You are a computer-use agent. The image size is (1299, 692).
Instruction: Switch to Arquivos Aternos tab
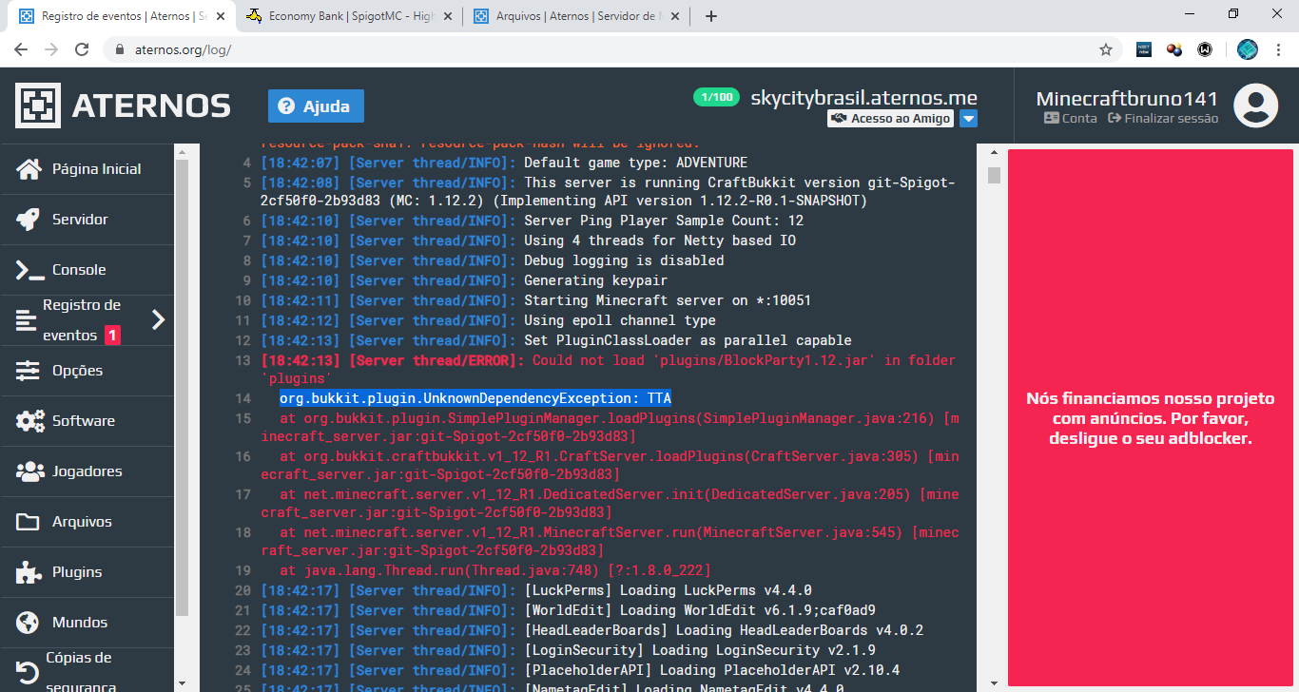tap(576, 16)
